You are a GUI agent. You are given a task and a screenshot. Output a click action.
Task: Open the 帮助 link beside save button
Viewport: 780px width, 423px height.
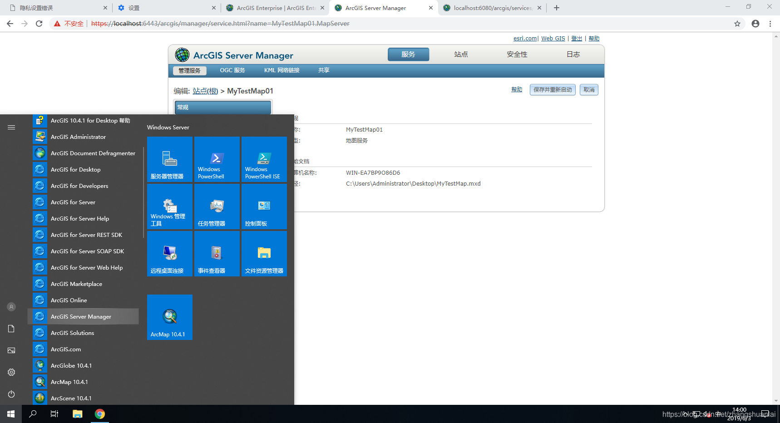click(x=517, y=89)
